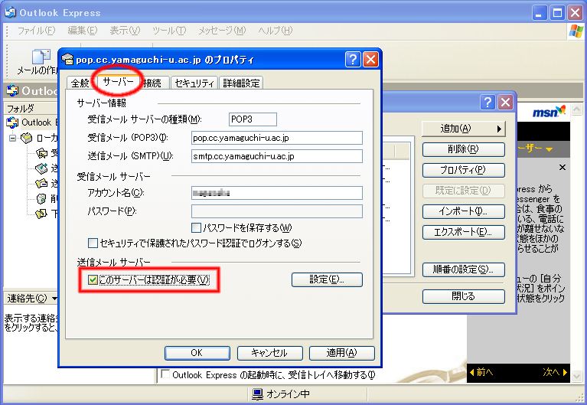Click the scrollbar down arrow
Screen dimensions: 587x405
pyautogui.click(x=576, y=375)
